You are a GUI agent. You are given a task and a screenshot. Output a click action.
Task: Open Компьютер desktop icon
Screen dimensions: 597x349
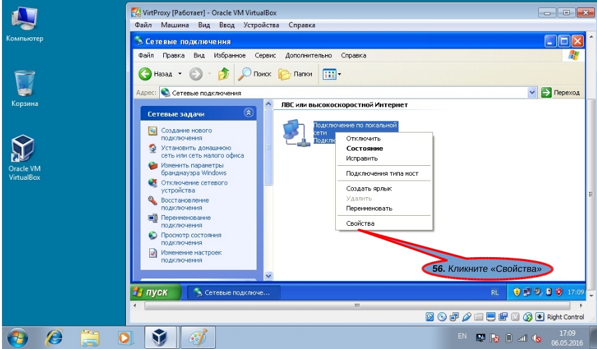25,23
